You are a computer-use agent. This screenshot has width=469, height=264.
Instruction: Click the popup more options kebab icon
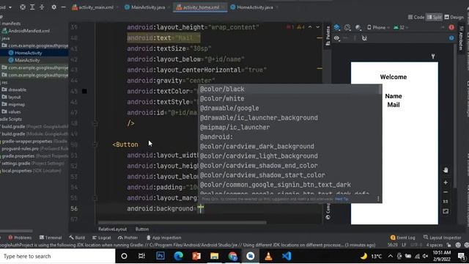click(378, 199)
